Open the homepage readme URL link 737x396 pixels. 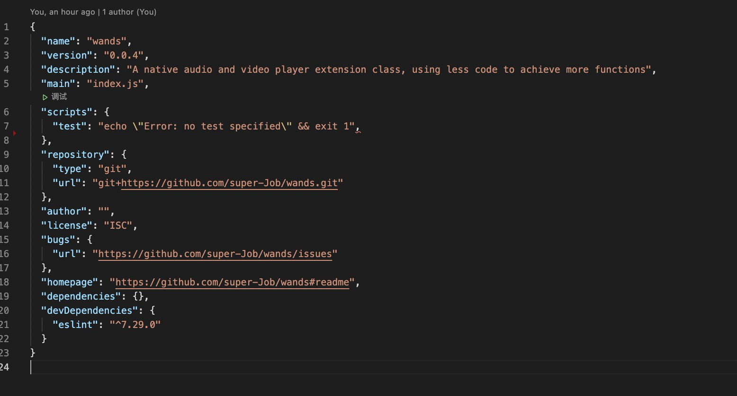tap(232, 282)
